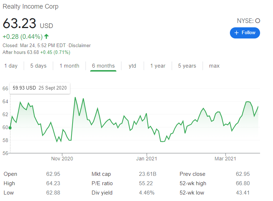
Task: Open the 1 month chart tab
Action: [69, 66]
